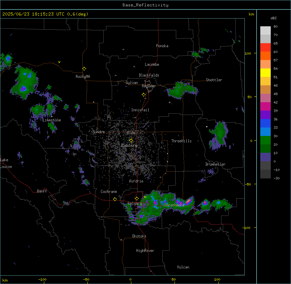Viewport: 291px width, 284px height.
Task: Pick the orange 57-60 dBZ legend swatch
Action: [265, 56]
